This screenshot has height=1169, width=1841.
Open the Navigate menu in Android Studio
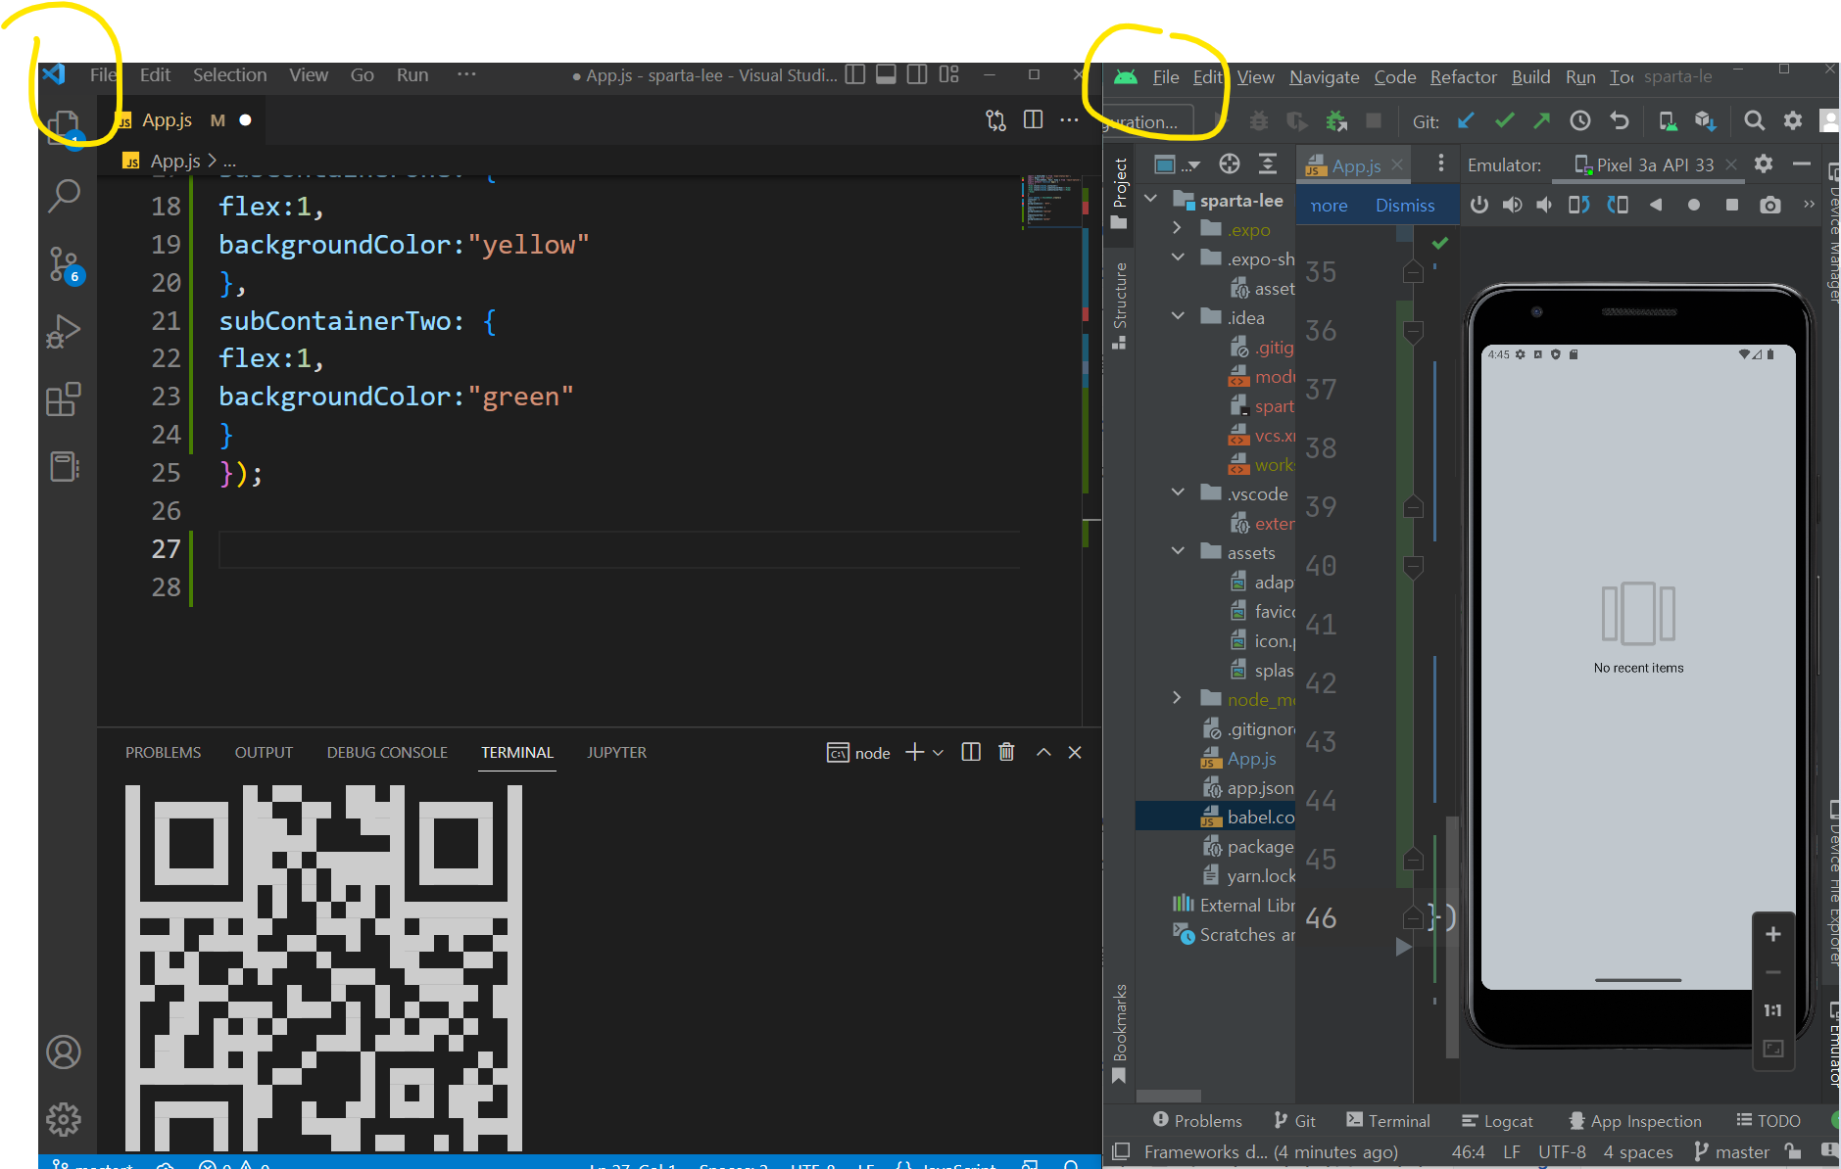click(x=1324, y=77)
